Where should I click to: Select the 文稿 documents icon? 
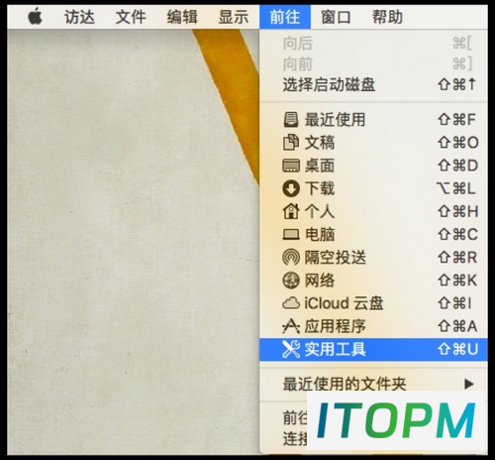(x=291, y=143)
